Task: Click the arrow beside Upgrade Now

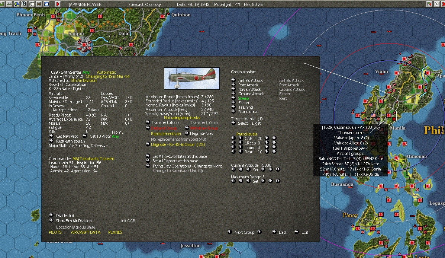Action: 187,133
